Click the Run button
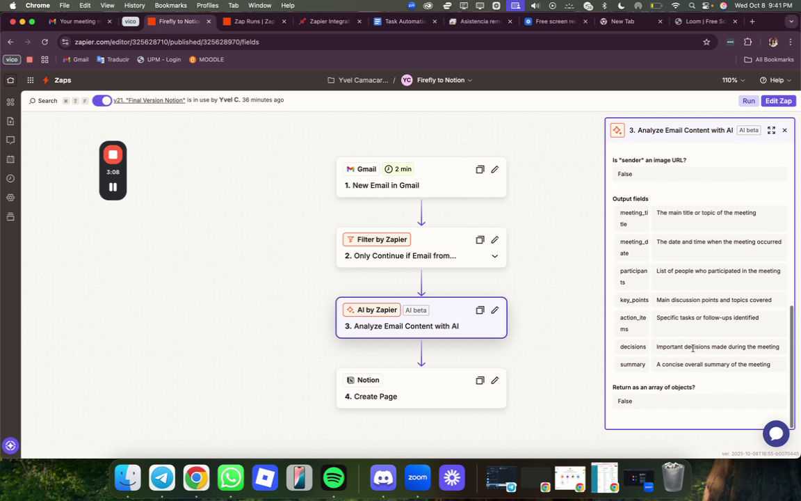This screenshot has height=501, width=801. click(x=748, y=101)
